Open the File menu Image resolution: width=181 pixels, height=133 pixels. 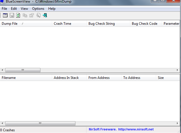pyautogui.click(x=4, y=9)
